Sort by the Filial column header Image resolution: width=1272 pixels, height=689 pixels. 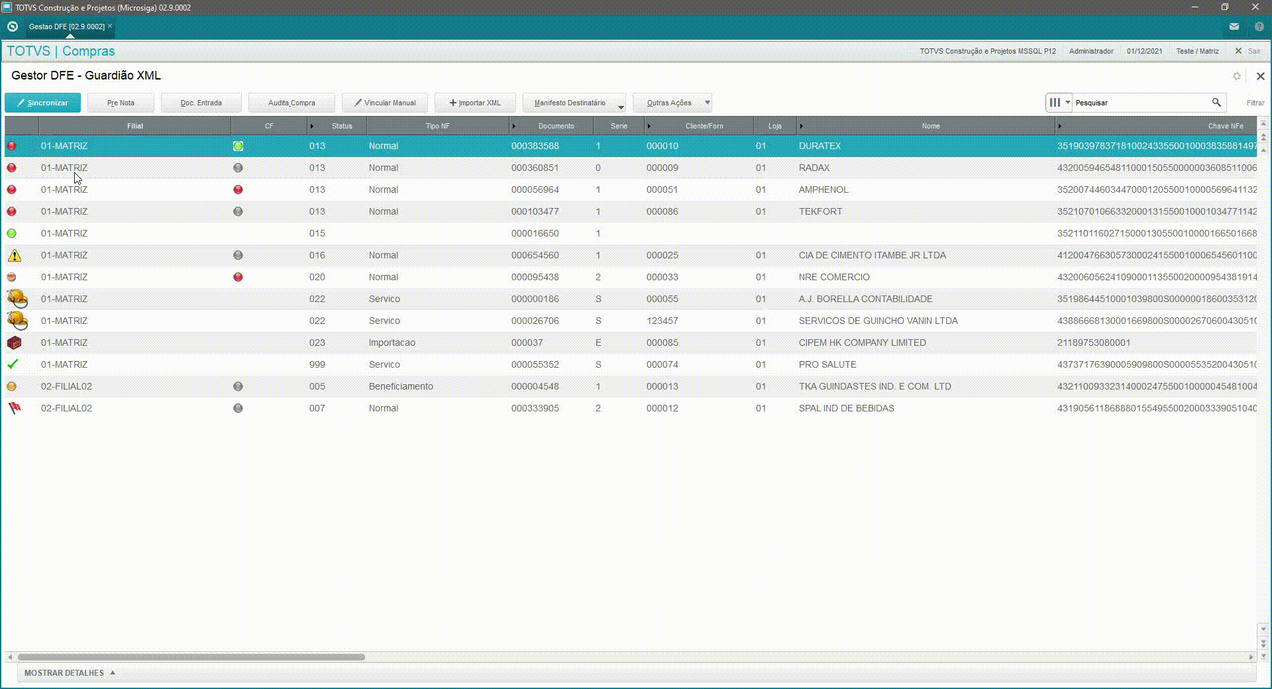click(134, 126)
